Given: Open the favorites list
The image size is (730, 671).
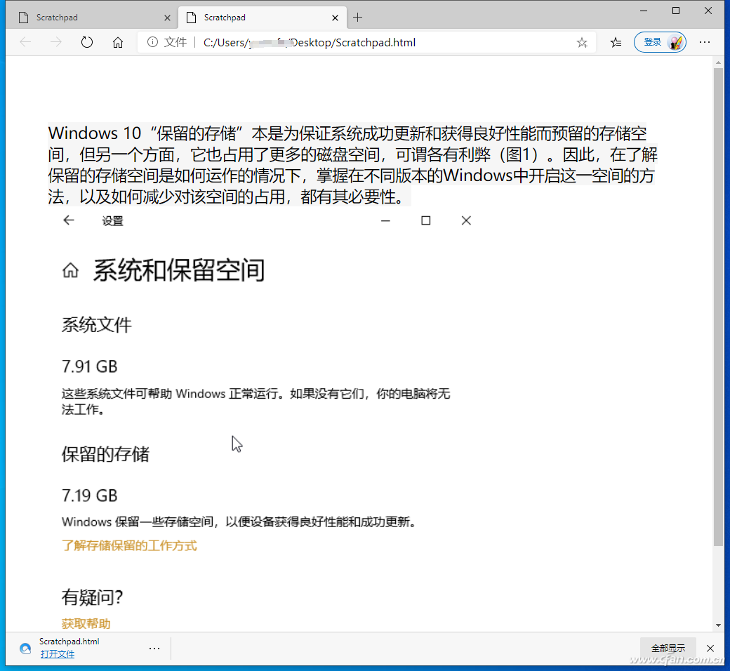Looking at the screenshot, I should click(x=616, y=43).
